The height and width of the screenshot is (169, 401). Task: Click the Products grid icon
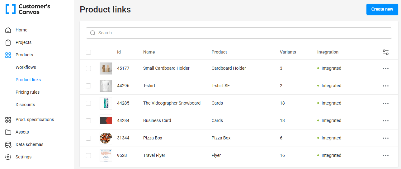8,55
